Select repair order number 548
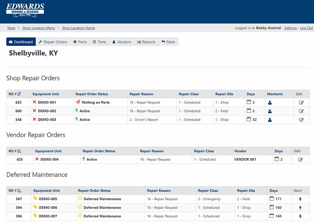 tap(18, 120)
